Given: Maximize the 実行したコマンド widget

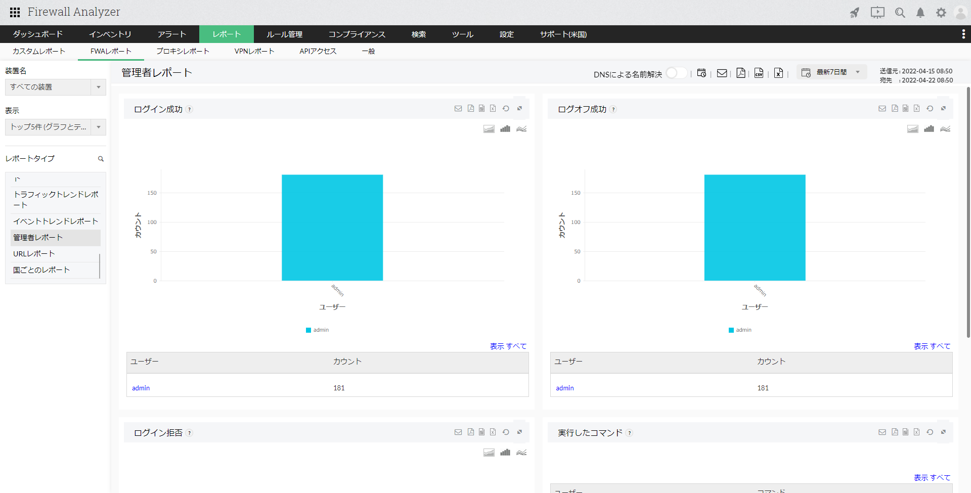Looking at the screenshot, I should pos(943,432).
